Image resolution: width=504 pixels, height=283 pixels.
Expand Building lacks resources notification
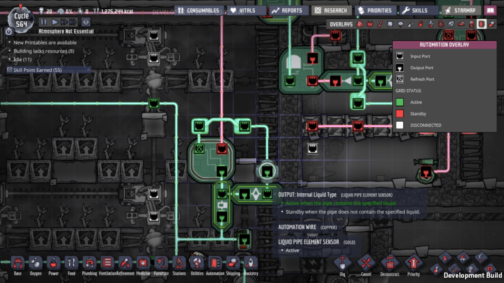[44, 51]
